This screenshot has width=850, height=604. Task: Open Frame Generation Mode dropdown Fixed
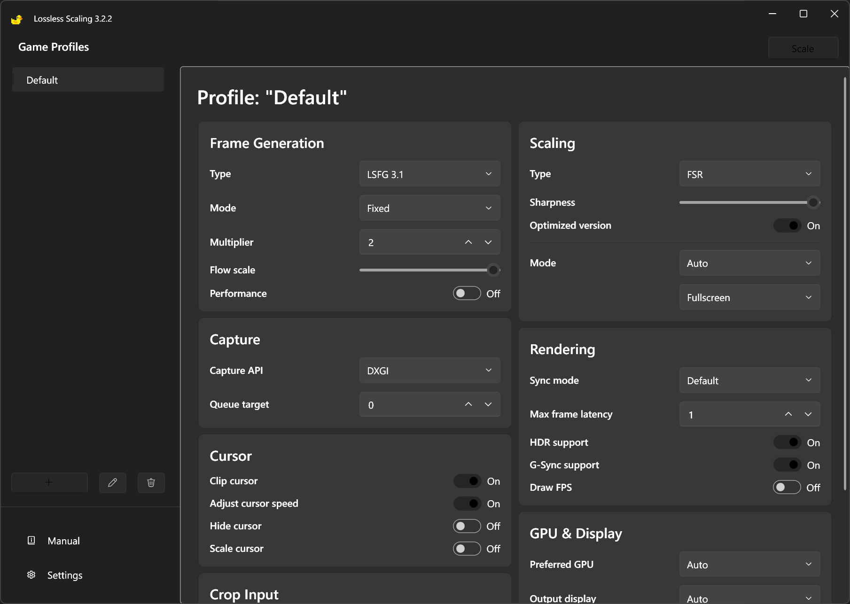click(x=429, y=208)
